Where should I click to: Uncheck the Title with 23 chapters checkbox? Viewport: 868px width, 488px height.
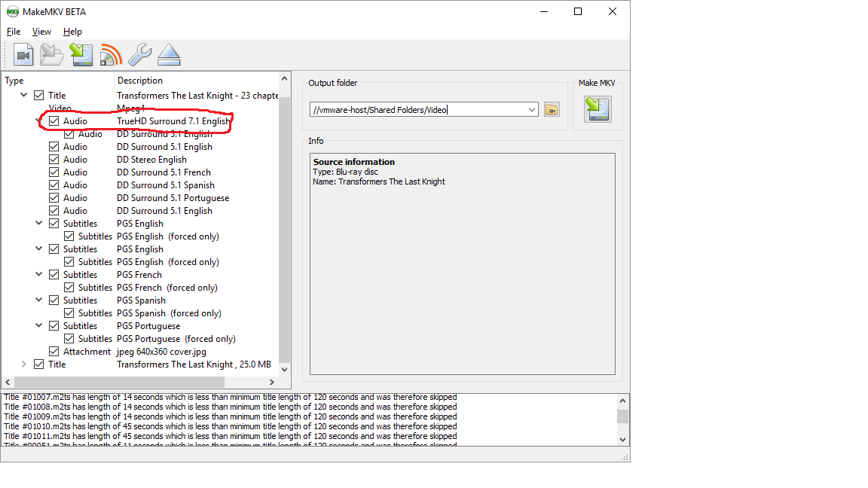tap(38, 95)
